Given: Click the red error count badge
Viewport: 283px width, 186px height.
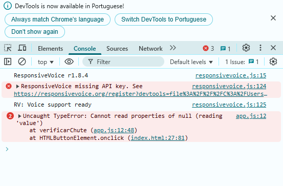Looking at the screenshot, I should 208,48.
